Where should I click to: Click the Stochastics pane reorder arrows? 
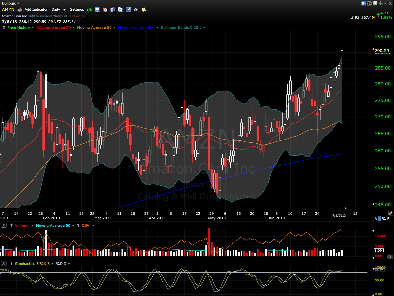coord(11,264)
